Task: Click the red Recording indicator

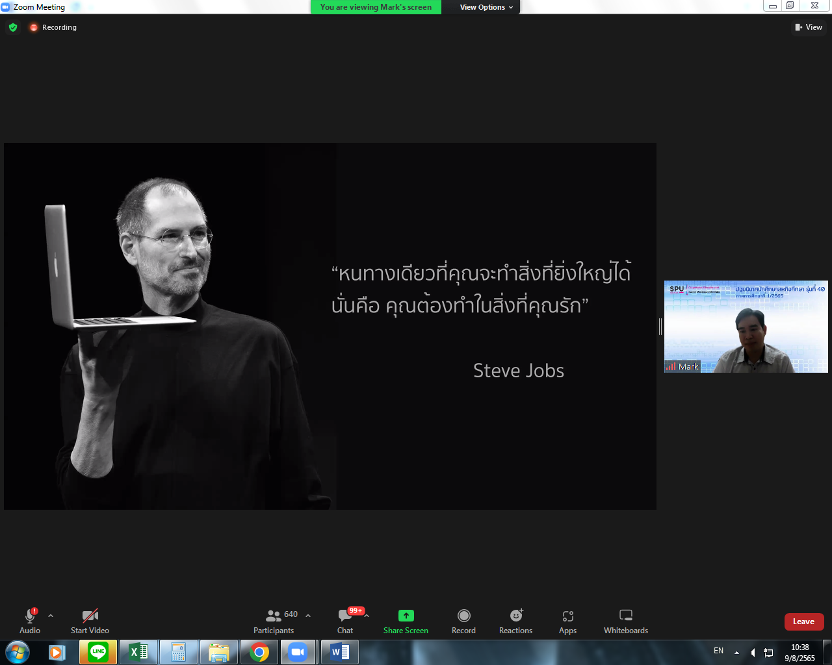Action: click(x=53, y=27)
